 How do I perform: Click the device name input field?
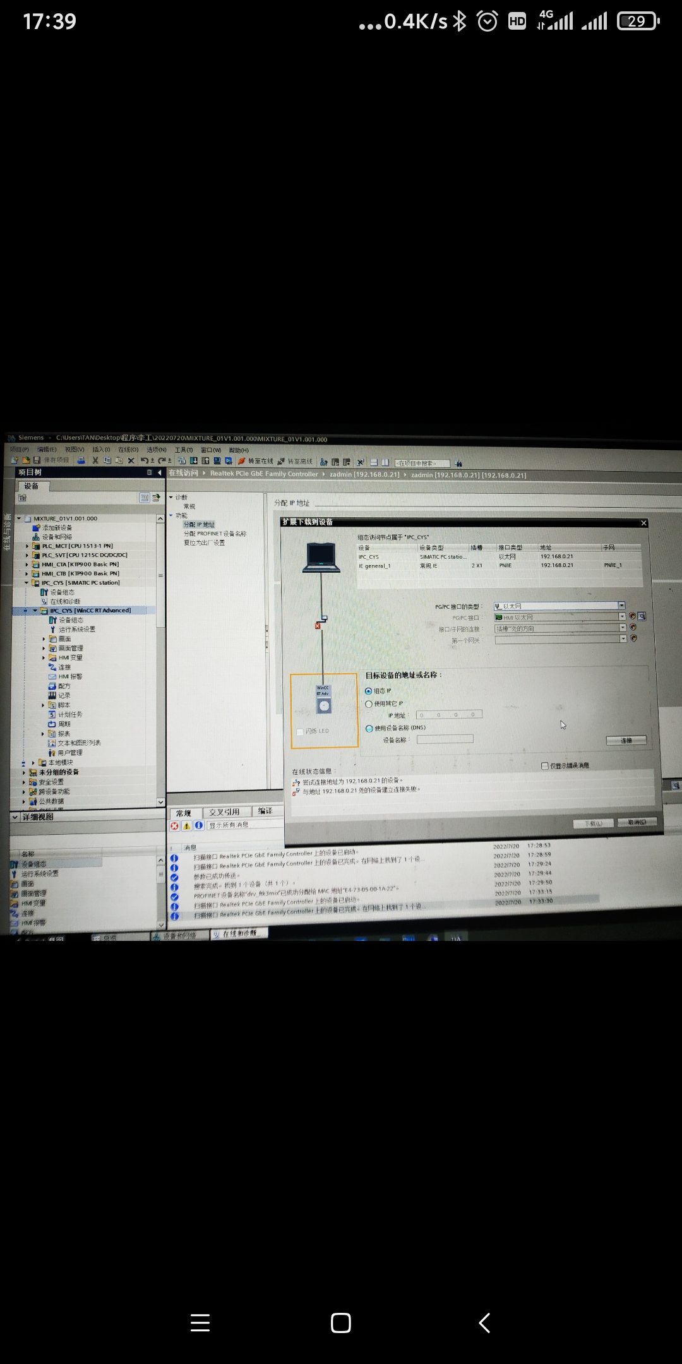(x=445, y=739)
